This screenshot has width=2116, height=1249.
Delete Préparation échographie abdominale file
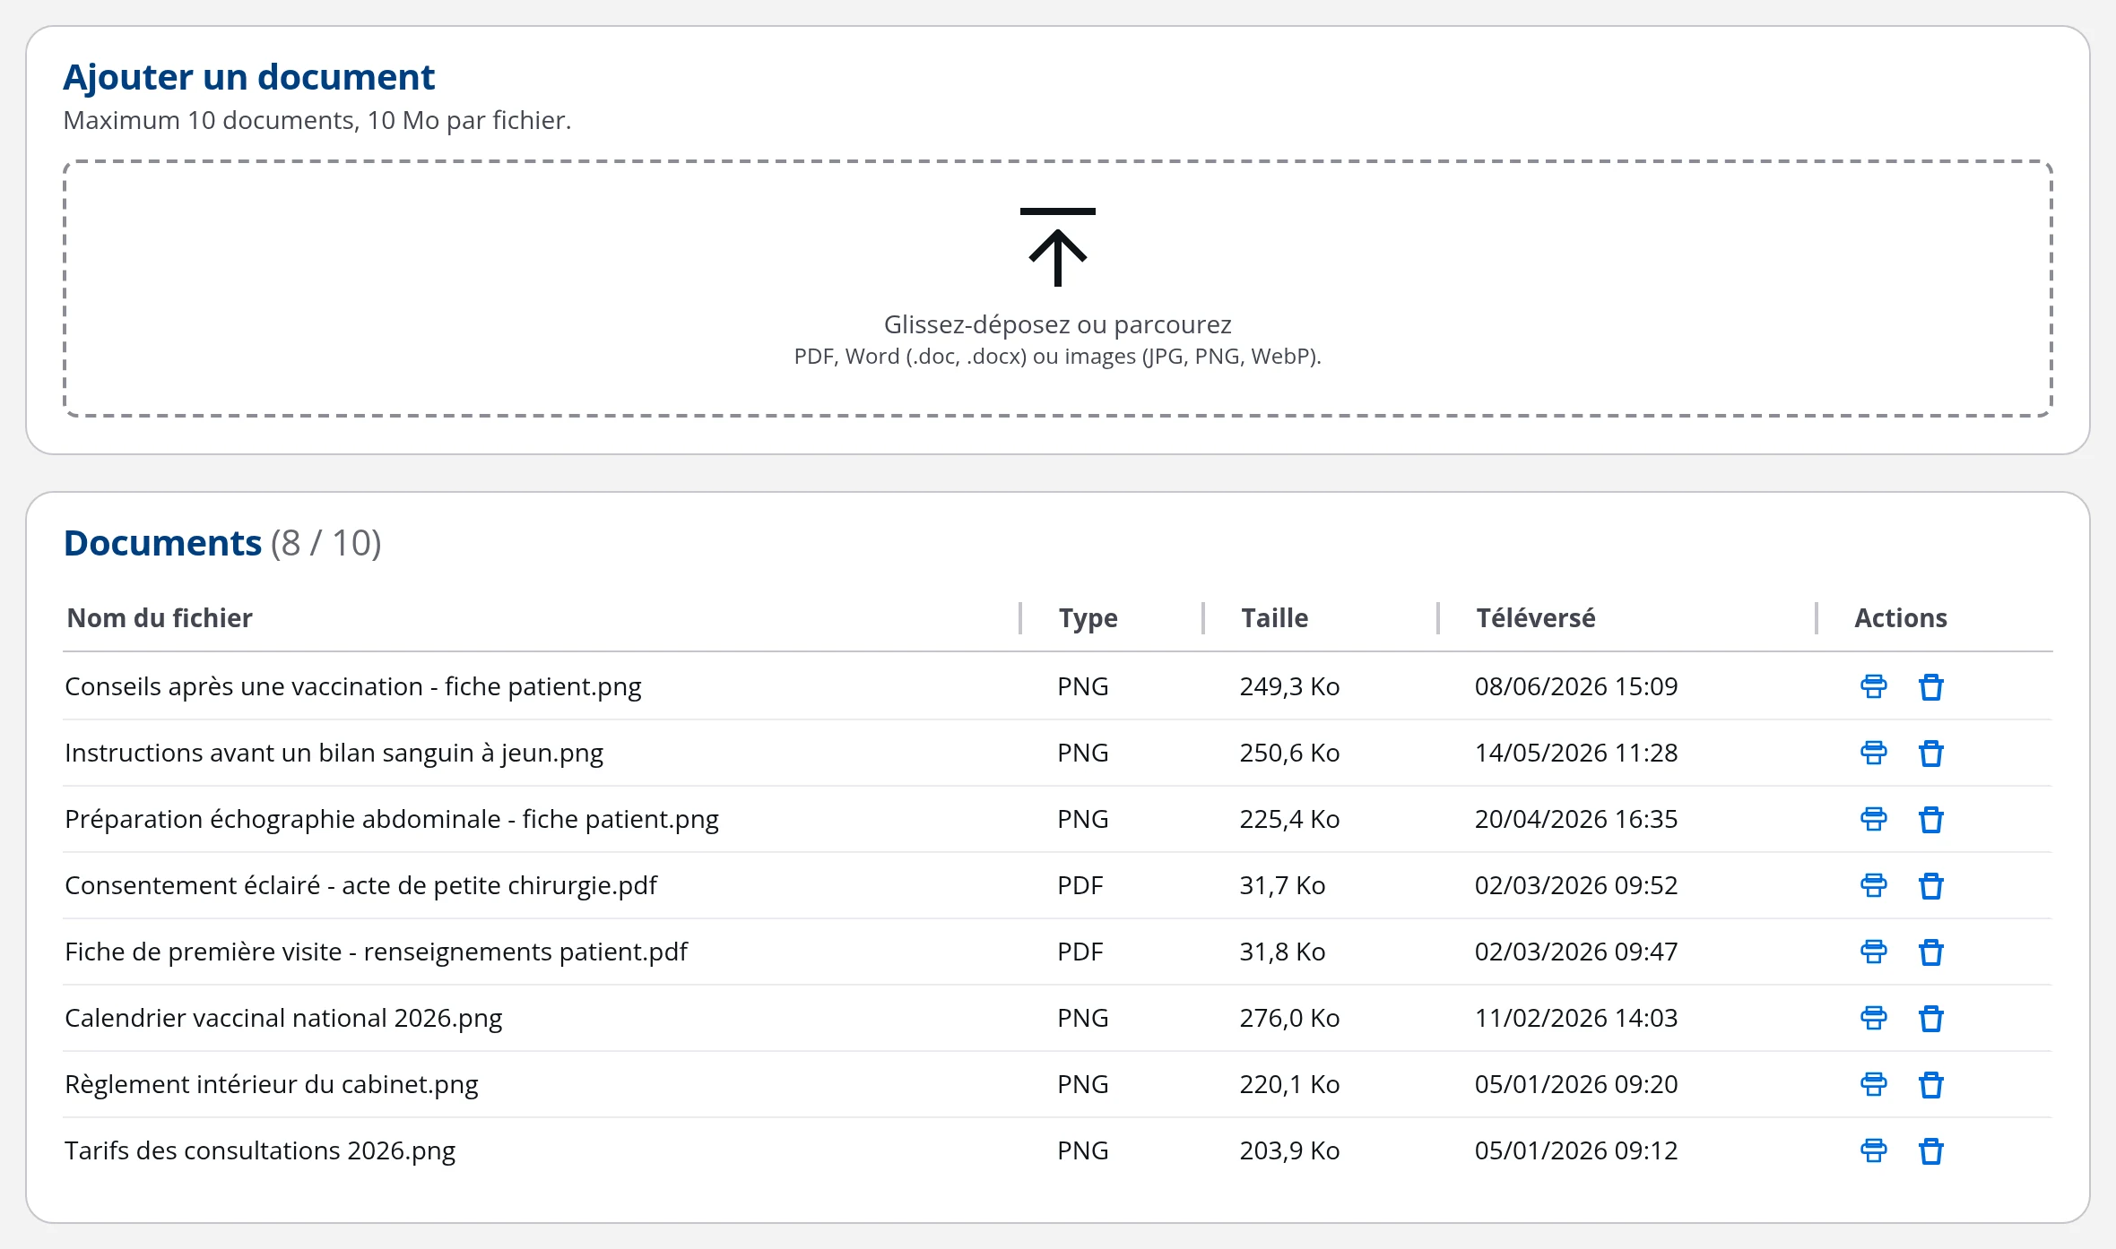(1930, 819)
